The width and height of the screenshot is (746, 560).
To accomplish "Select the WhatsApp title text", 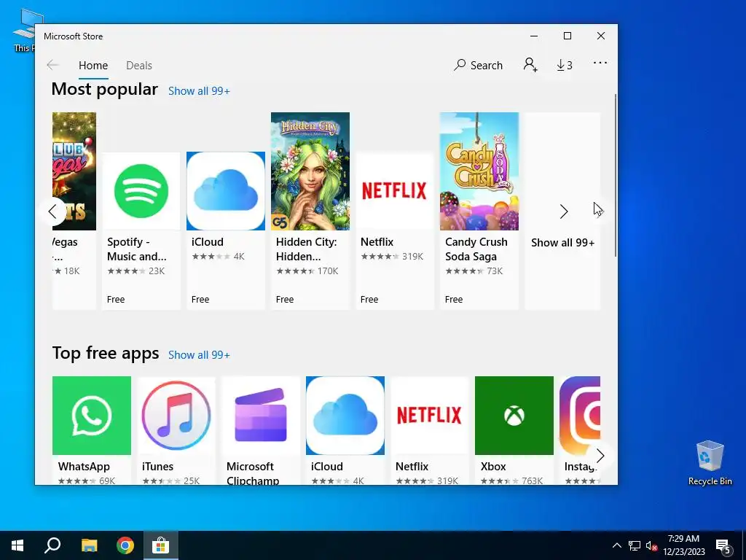I will (x=84, y=466).
